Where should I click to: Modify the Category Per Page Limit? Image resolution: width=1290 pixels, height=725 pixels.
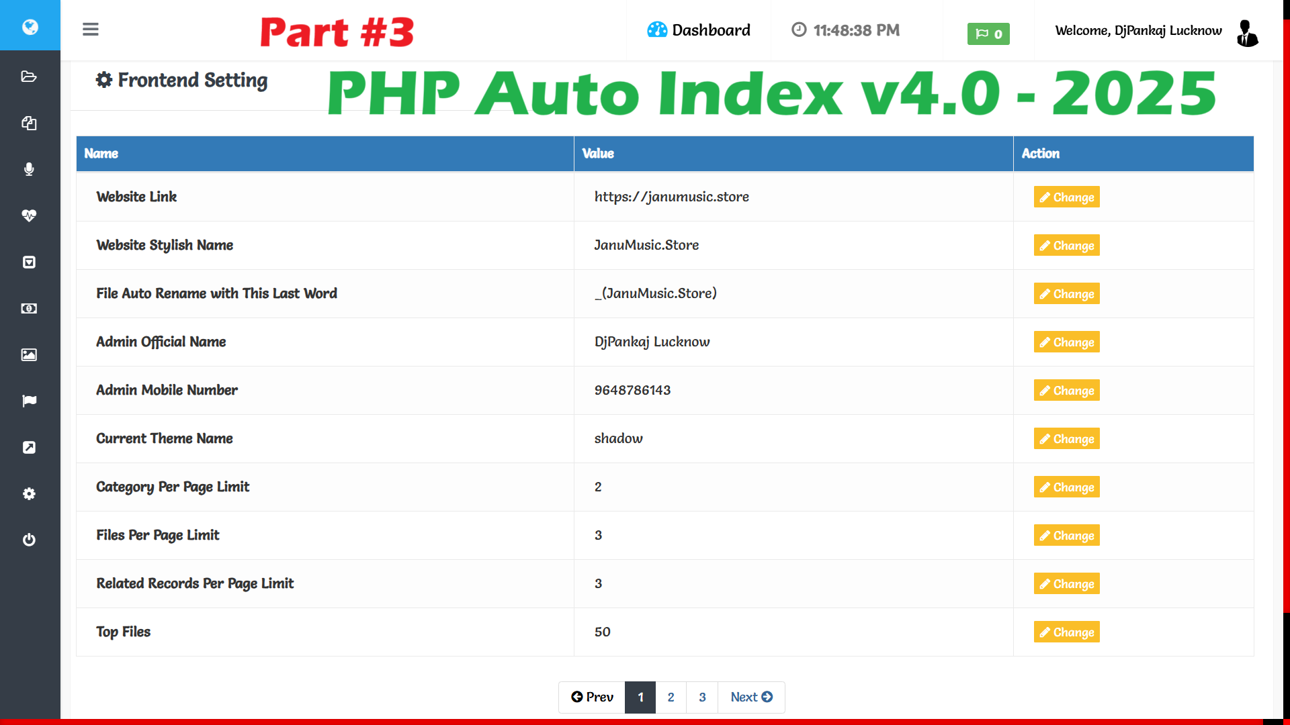click(1067, 487)
